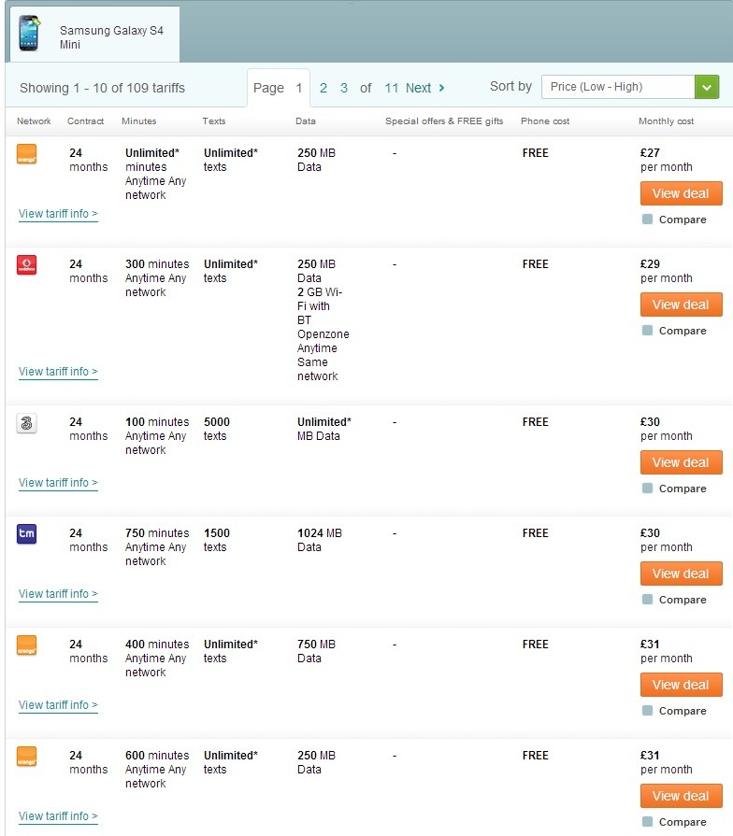View deal for £27 Orange tariff
The height and width of the screenshot is (836, 733).
[x=682, y=193]
